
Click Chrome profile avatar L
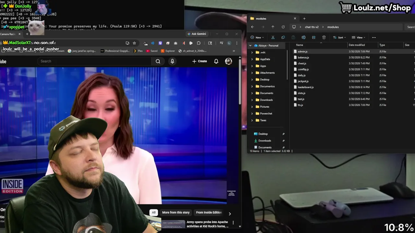click(229, 43)
